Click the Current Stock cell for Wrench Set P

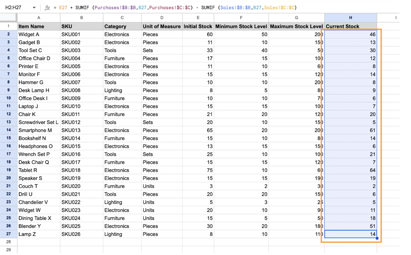pos(351,154)
